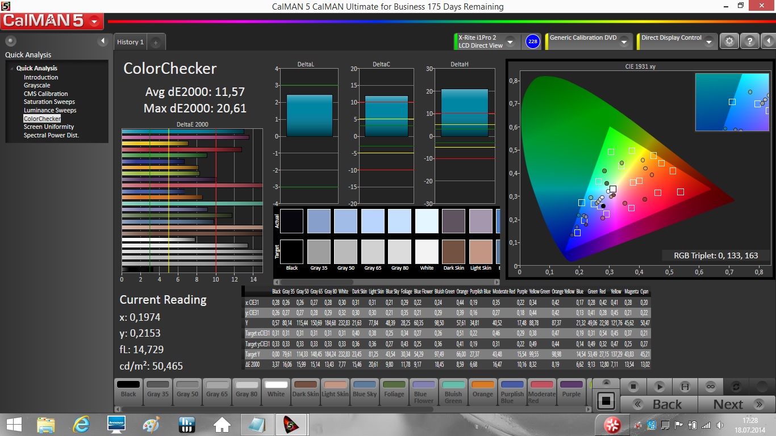Click the help question mark icon

tap(750, 41)
